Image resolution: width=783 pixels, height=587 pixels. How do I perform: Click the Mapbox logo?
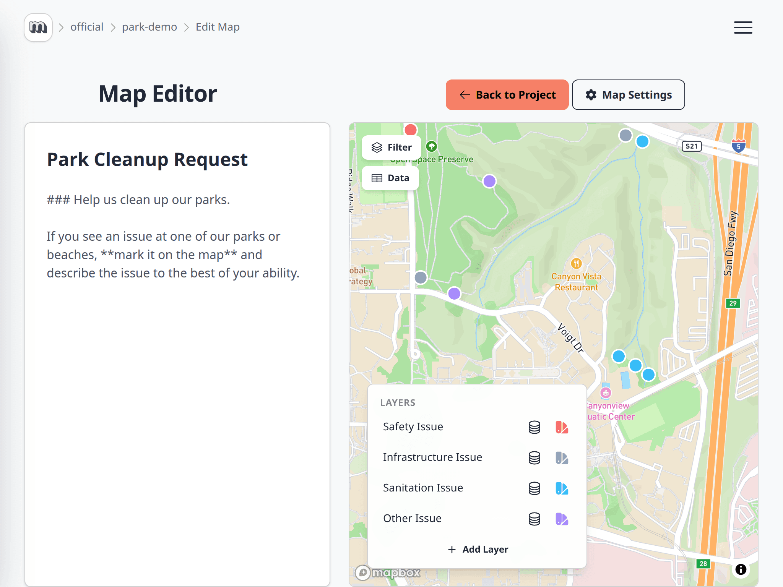tap(388, 572)
